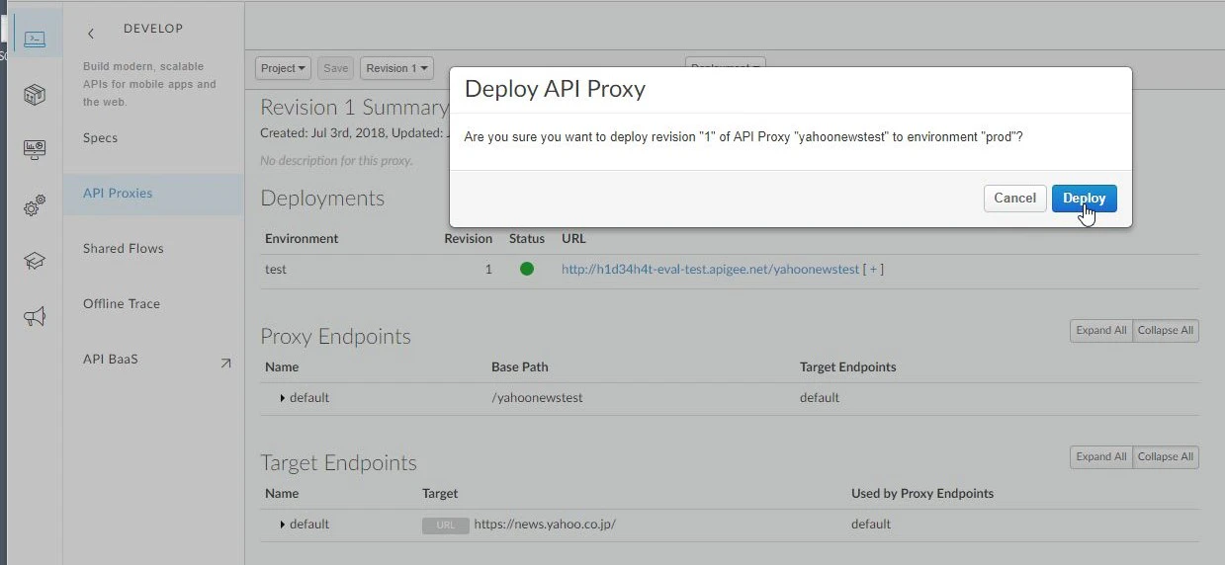Click Expand All for Target Endpoints
This screenshot has width=1225, height=565.
coord(1101,457)
